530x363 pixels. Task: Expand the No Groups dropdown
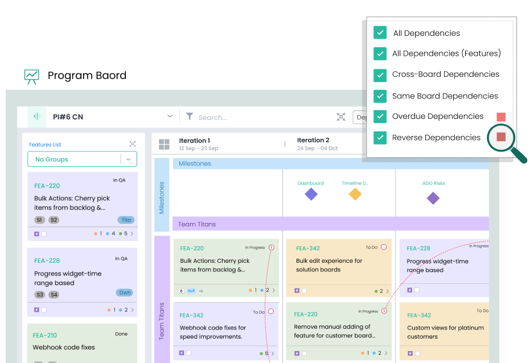pos(129,159)
